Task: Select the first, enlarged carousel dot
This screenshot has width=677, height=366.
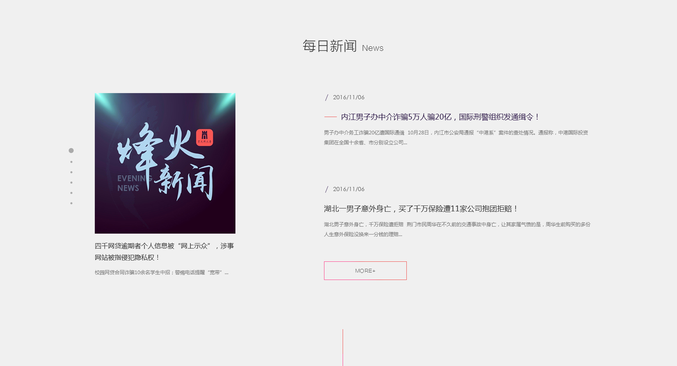Action: pos(71,151)
